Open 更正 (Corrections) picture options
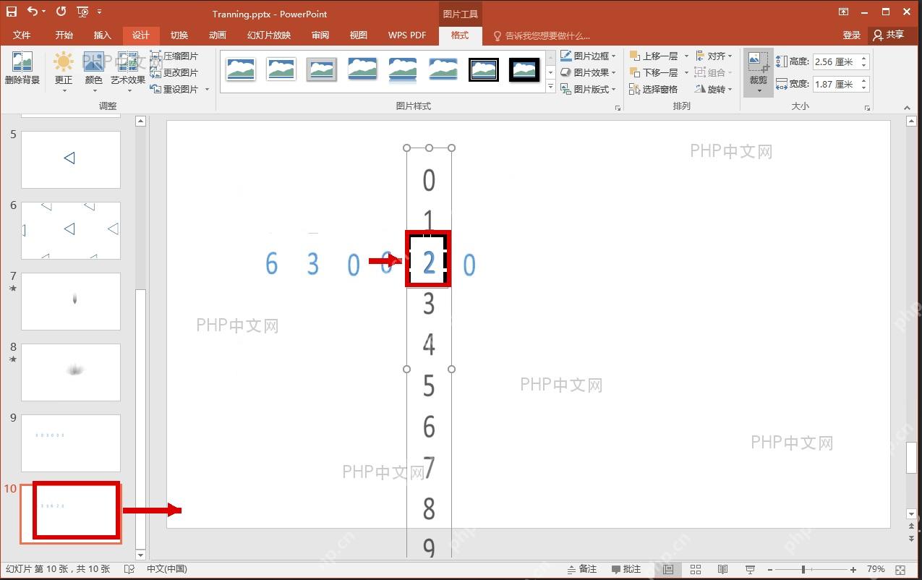The height and width of the screenshot is (580, 922). (x=64, y=72)
